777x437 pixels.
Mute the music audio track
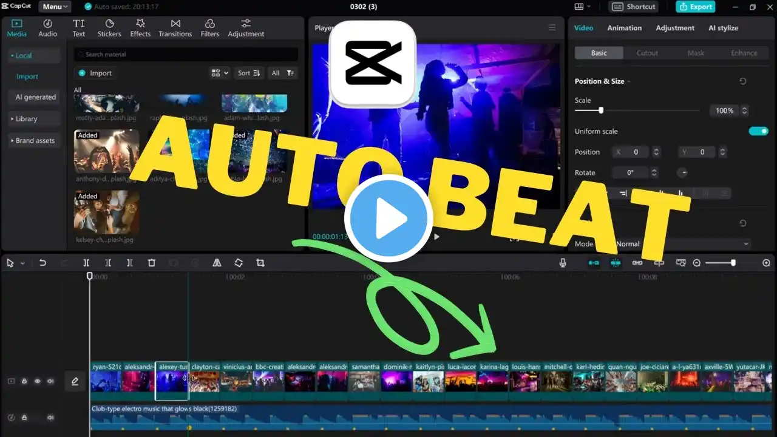click(x=50, y=418)
